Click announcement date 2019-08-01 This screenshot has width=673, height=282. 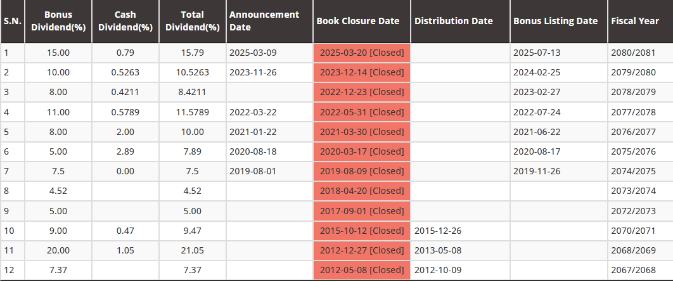pyautogui.click(x=253, y=171)
